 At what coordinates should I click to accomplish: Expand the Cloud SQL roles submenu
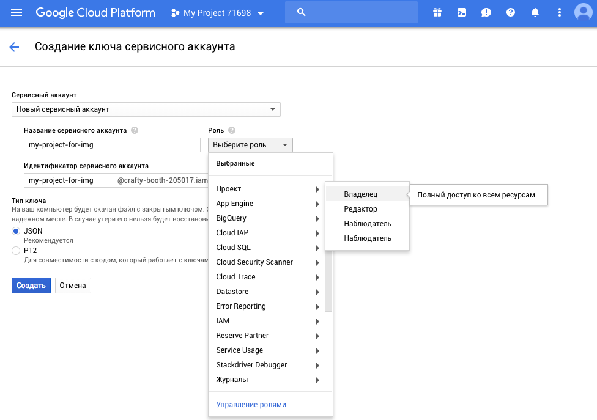(x=263, y=248)
